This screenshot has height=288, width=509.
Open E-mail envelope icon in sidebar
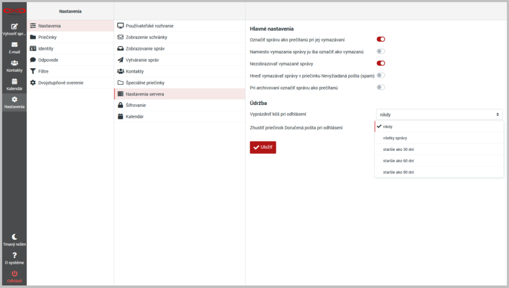(14, 45)
